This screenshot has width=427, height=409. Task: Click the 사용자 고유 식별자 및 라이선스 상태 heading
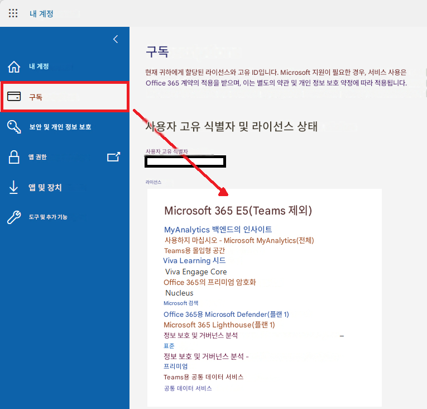click(232, 126)
